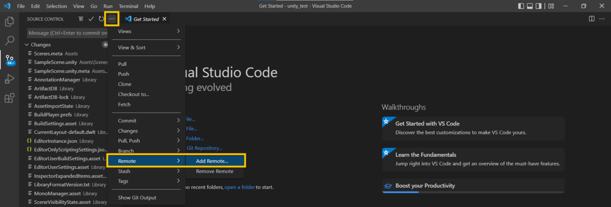
Task: Click the Commit checkmark icon
Action: [x=91, y=19]
